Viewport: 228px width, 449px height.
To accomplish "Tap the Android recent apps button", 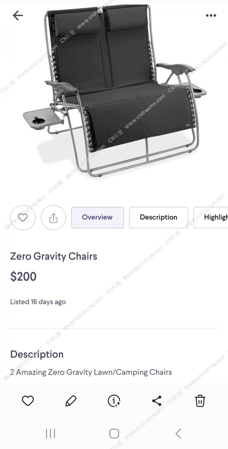I will click(x=50, y=434).
